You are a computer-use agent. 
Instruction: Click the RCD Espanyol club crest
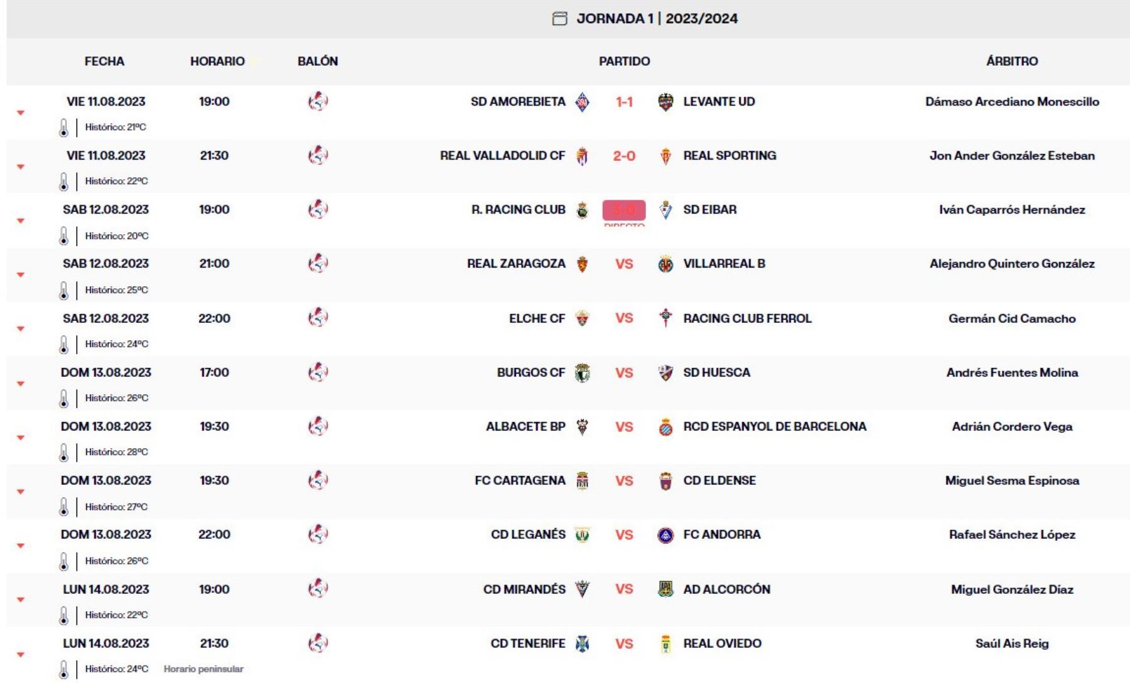point(665,428)
